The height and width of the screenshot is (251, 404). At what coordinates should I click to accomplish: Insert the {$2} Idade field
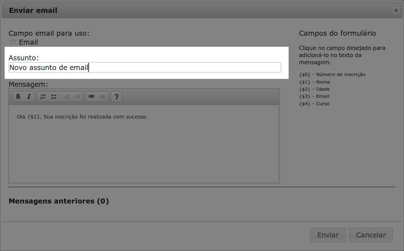coord(314,89)
